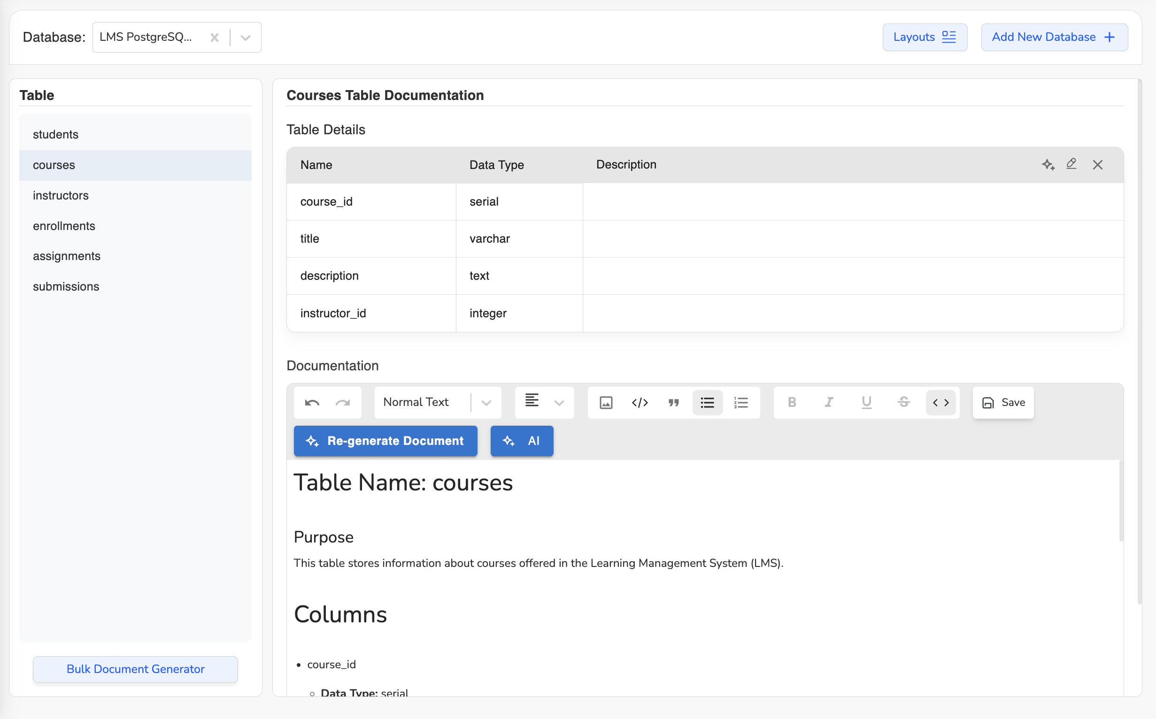1156x719 pixels.
Task: Open the Bulk Document Generator
Action: point(135,669)
